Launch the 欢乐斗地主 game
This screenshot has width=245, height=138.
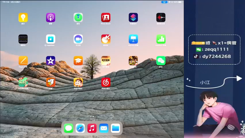coord(78,82)
